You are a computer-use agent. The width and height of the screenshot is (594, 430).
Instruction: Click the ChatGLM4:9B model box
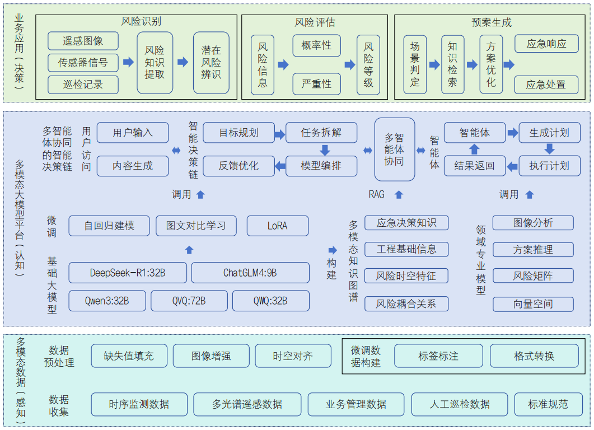point(250,273)
